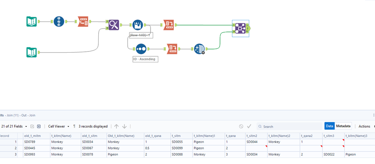Open the Actions menu
This screenshot has height=164, width=375.
pyautogui.click(x=364, y=126)
